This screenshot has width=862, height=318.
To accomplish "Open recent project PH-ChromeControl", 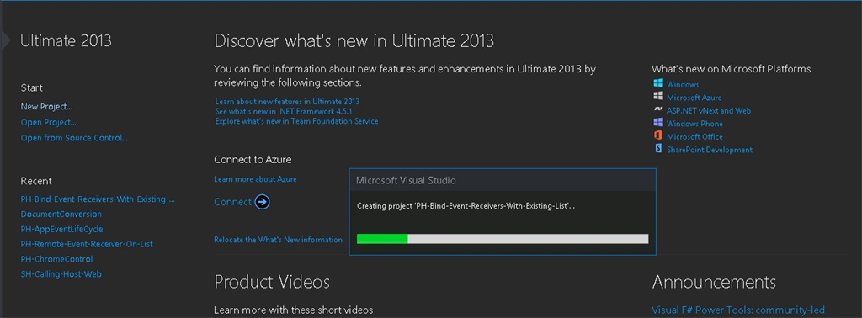I will 56,258.
